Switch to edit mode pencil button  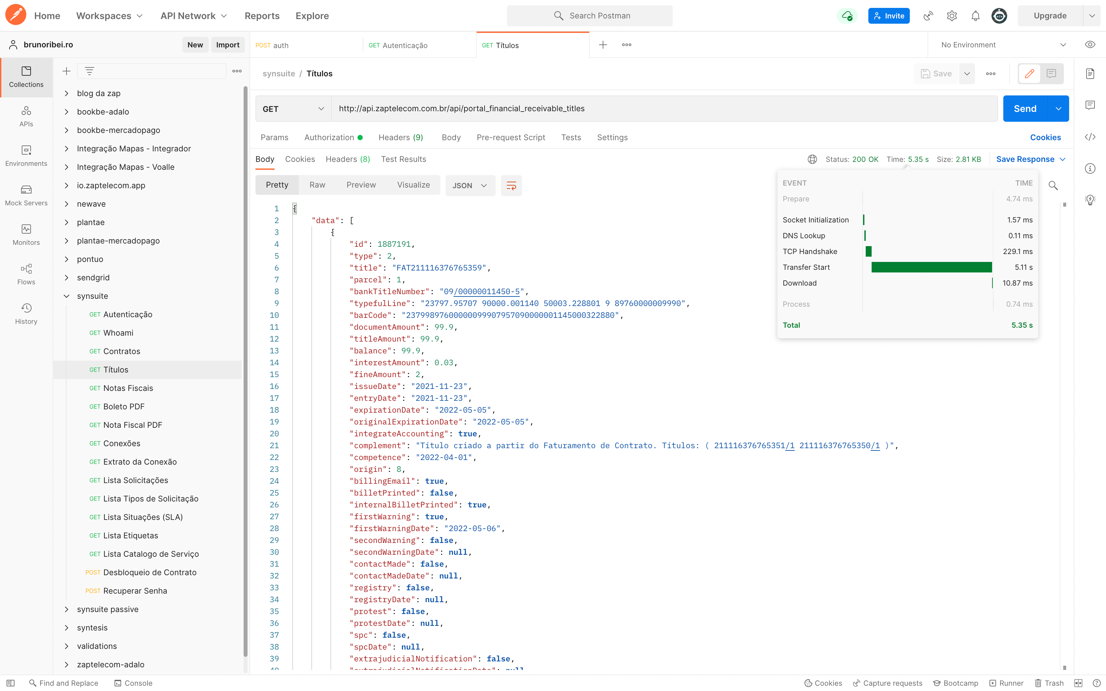[x=1029, y=74]
